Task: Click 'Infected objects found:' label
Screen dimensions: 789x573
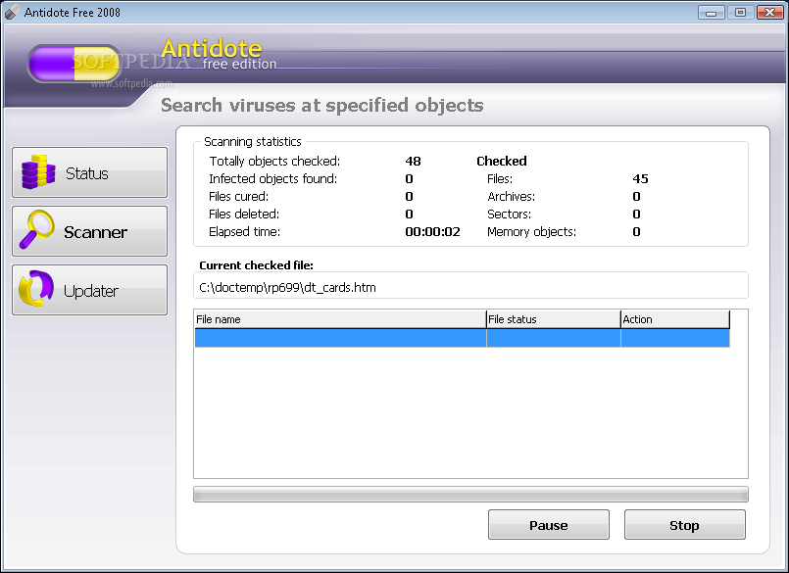Action: tap(272, 178)
